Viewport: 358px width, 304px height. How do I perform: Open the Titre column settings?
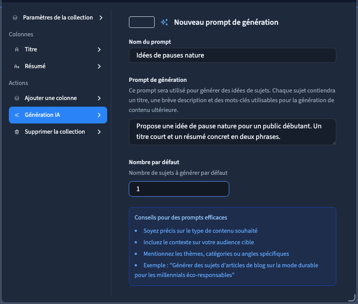58,50
